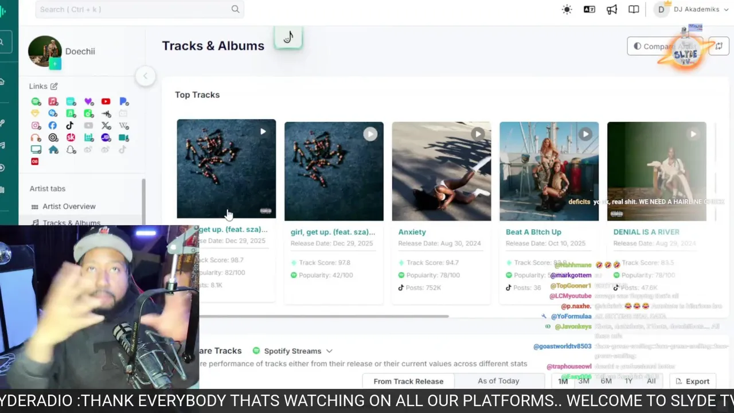Open the Beat A B!tch Up track link
This screenshot has height=413, width=734.
(x=533, y=232)
